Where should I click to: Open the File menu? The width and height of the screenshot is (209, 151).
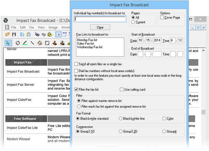pyautogui.click(x=14, y=27)
